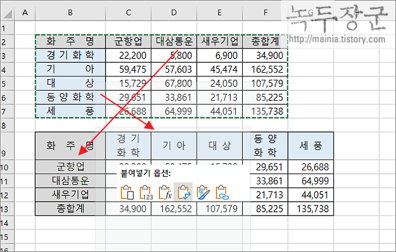Click cell F11 with value 33,861
Image resolution: width=396 pixels, height=252 pixels.
click(x=265, y=181)
